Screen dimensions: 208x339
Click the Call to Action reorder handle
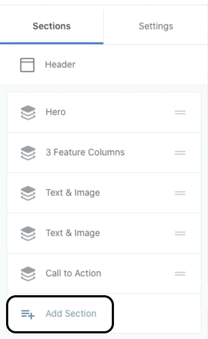coord(180,274)
